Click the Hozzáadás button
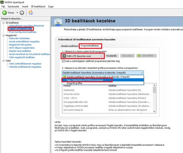 click(x=111, y=56)
